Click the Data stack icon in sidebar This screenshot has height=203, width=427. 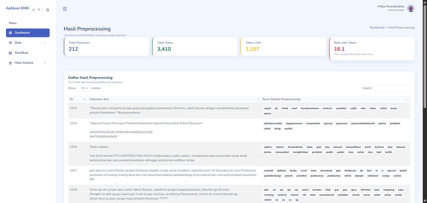10,43
